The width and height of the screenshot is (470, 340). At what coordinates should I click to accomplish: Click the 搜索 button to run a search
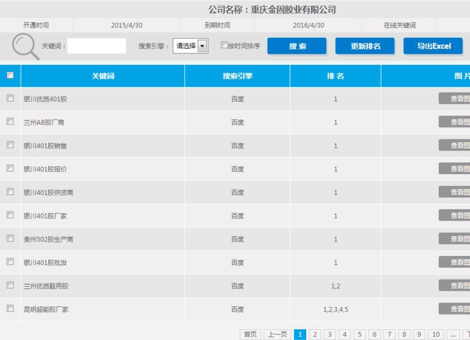(298, 46)
